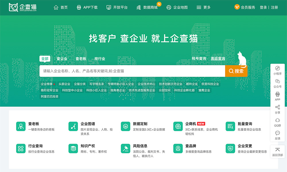Viewport: 287px width, 172px height.
Task: Click the 雏鹰企业 tag
Action: [204, 90]
